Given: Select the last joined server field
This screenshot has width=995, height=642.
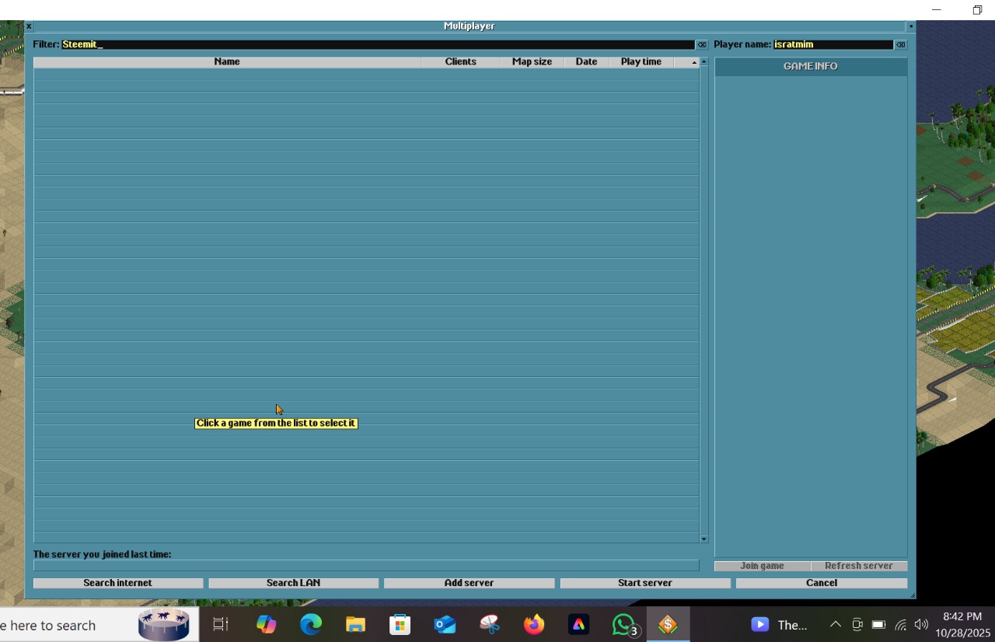Looking at the screenshot, I should [366, 566].
